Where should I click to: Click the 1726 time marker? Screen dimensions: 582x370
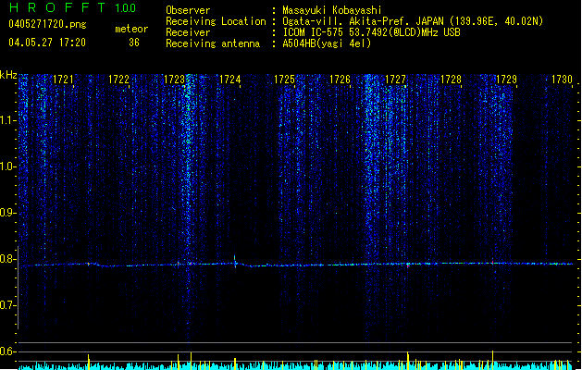click(x=340, y=80)
